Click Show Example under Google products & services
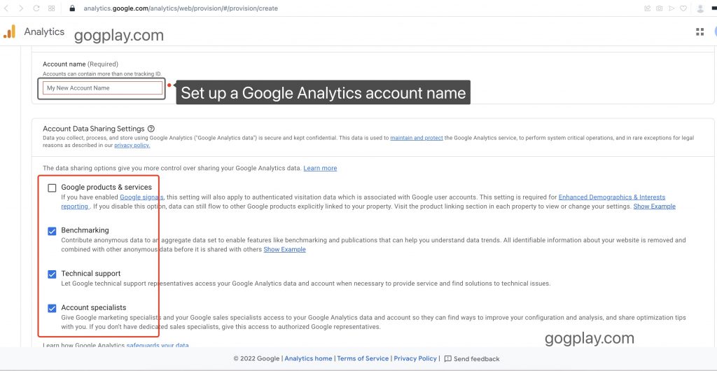The width and height of the screenshot is (717, 371). click(654, 206)
